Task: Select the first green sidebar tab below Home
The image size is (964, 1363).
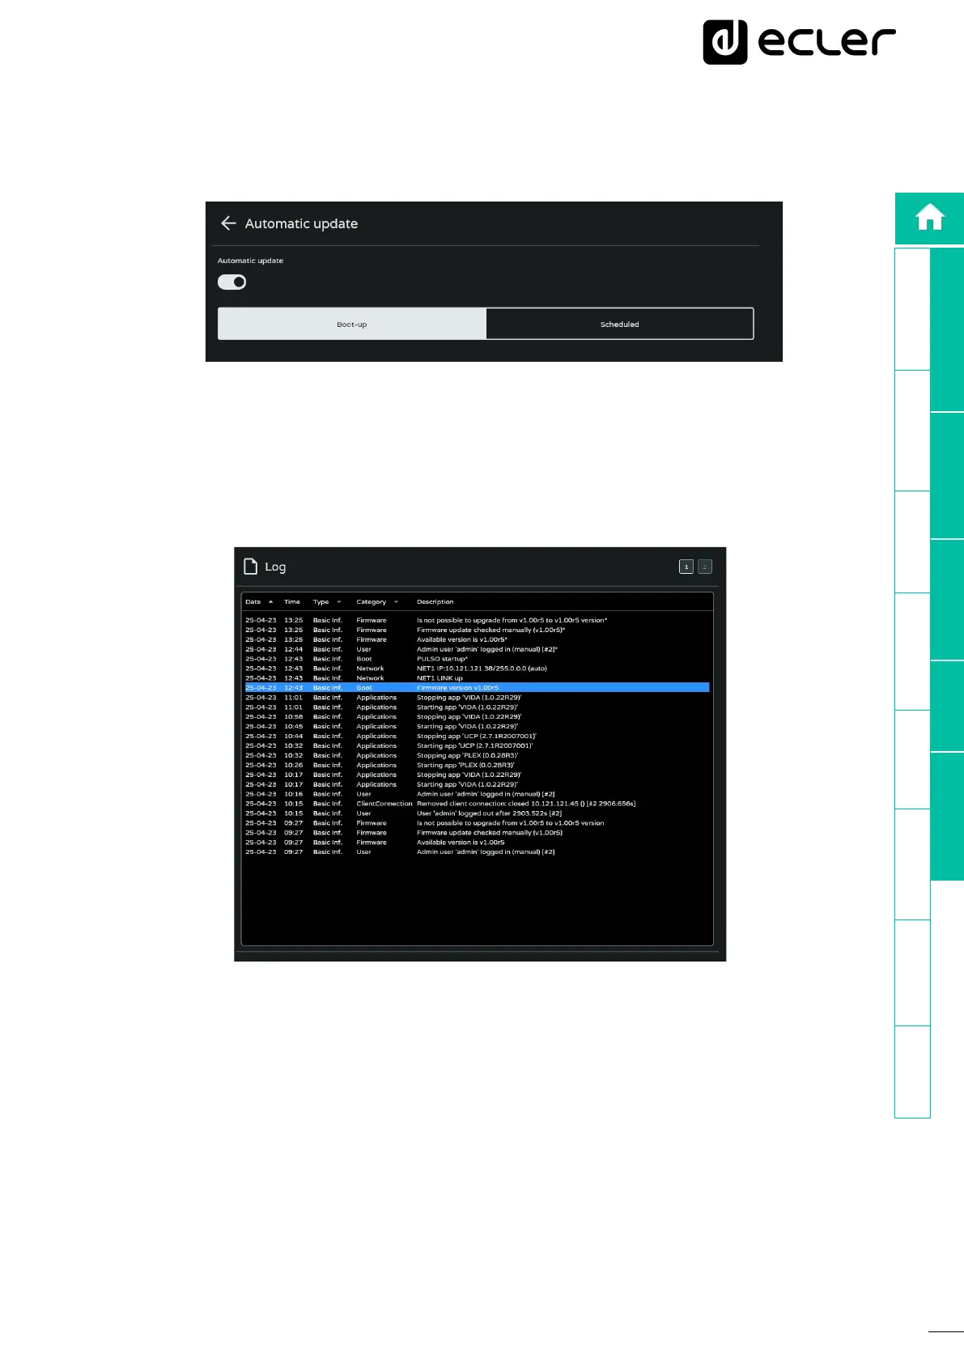Action: (946, 329)
